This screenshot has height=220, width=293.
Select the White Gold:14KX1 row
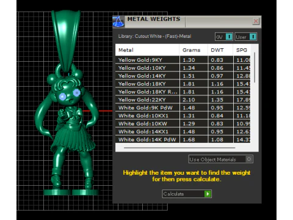183,131
